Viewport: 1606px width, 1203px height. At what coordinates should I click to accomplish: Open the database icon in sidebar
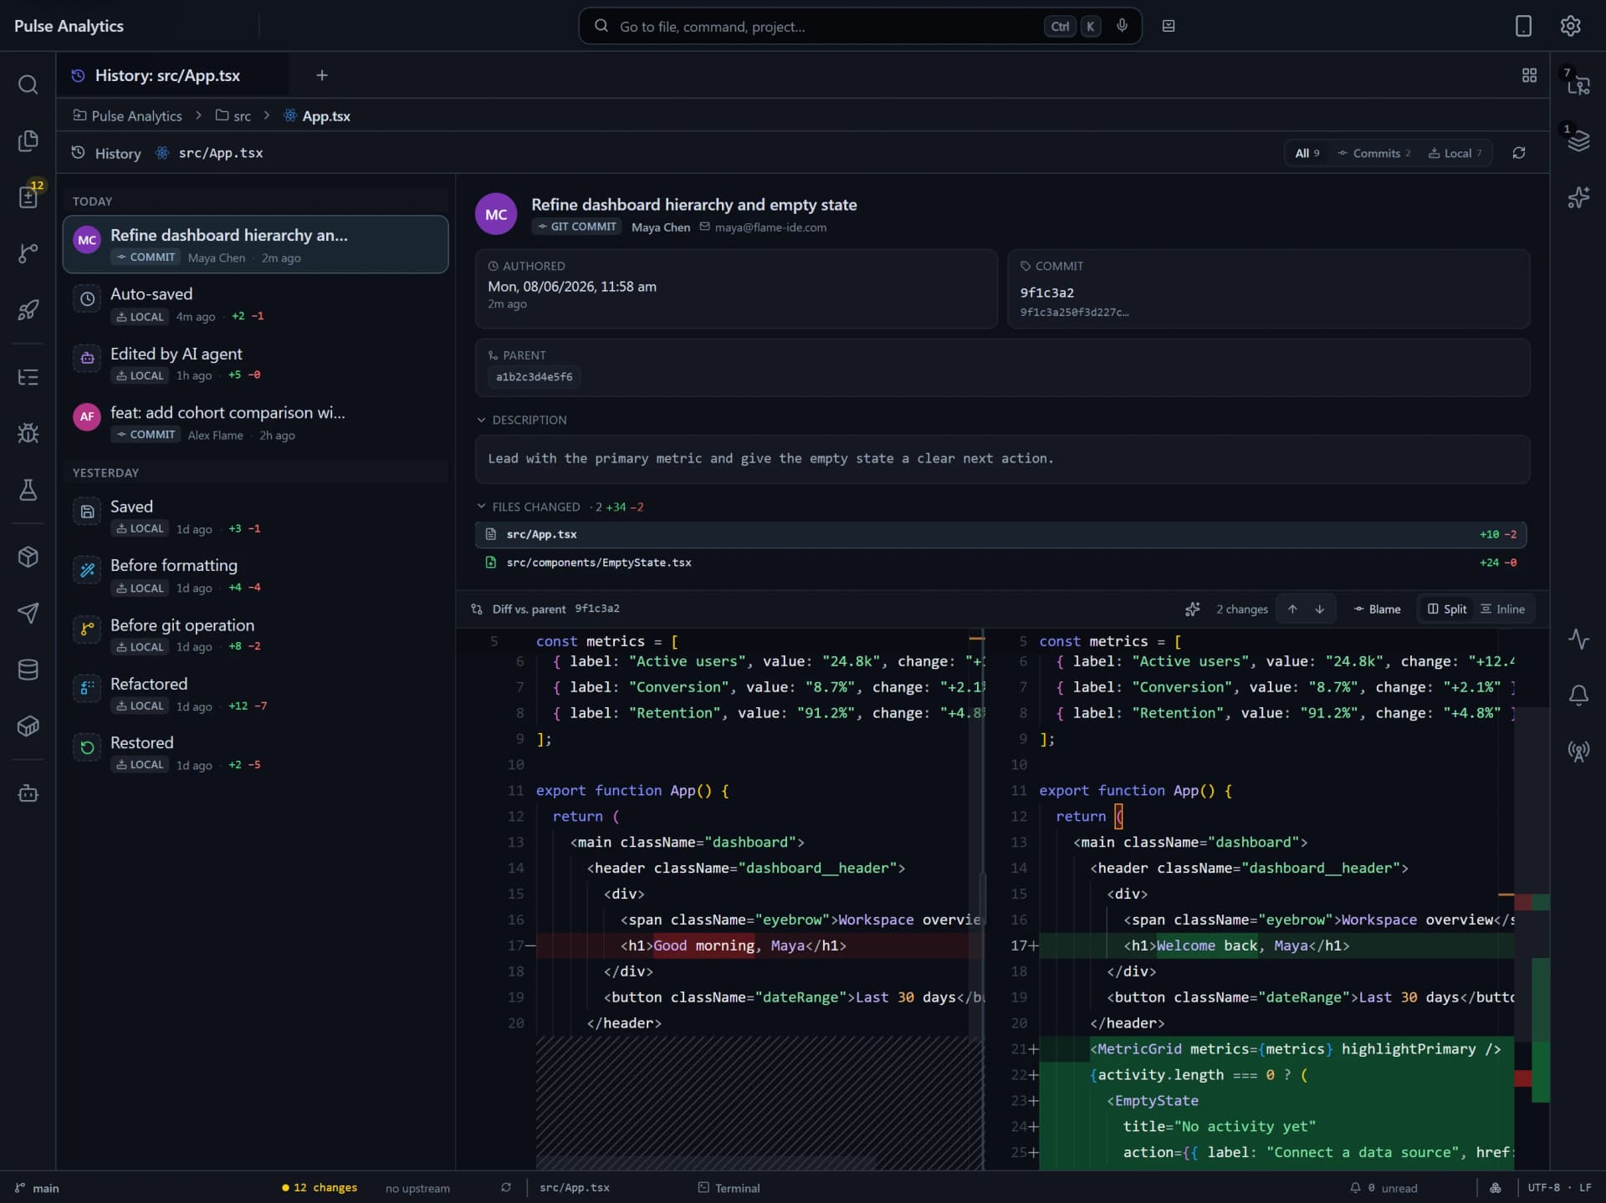(x=28, y=670)
